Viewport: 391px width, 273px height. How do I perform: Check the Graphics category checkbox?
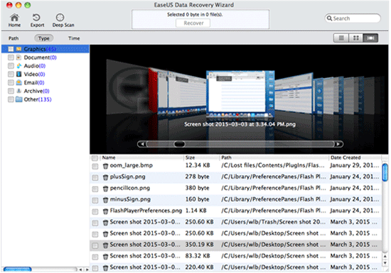[x=11, y=49]
